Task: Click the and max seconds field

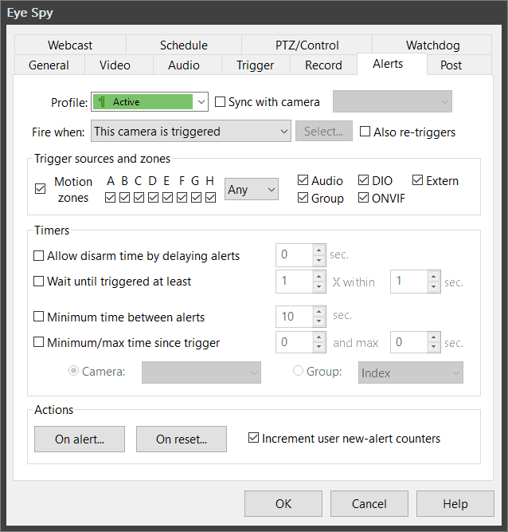Action: tap(409, 342)
